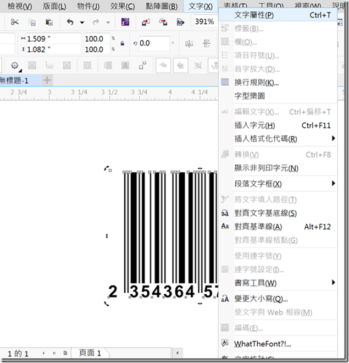The height and width of the screenshot is (363, 349).
Task: Click the height field showing 1.082"
Action: (x=53, y=50)
